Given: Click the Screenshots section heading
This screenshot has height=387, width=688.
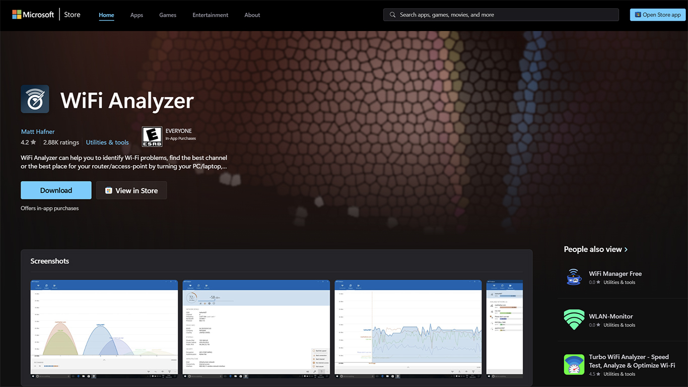Looking at the screenshot, I should [x=50, y=261].
